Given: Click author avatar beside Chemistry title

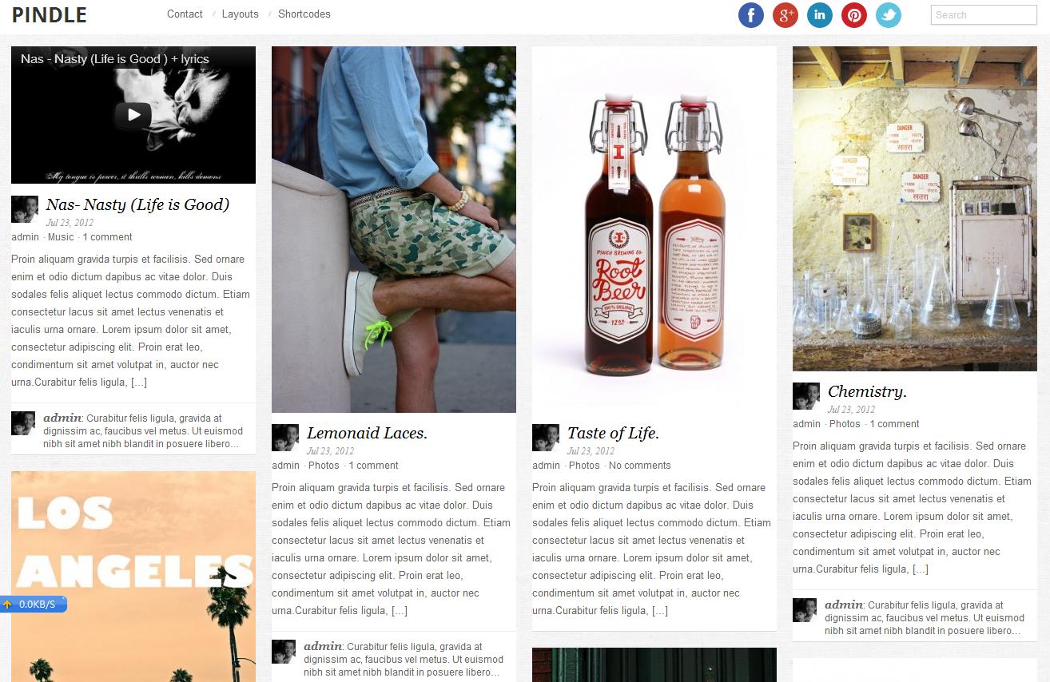Looking at the screenshot, I should [805, 396].
